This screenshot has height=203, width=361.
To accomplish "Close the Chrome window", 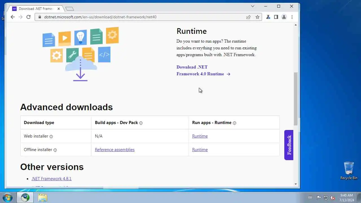I will pyautogui.click(x=292, y=6).
